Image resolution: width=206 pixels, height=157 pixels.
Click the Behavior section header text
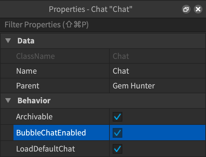(x=34, y=101)
